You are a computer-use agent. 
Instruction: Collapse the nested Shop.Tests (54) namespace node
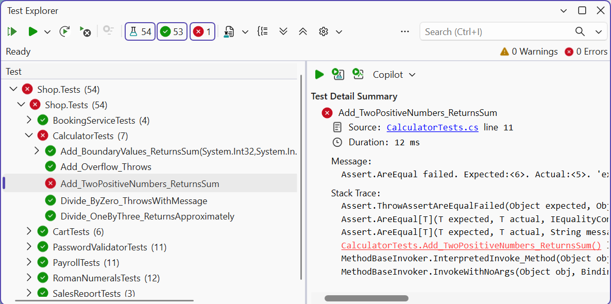(x=21, y=105)
